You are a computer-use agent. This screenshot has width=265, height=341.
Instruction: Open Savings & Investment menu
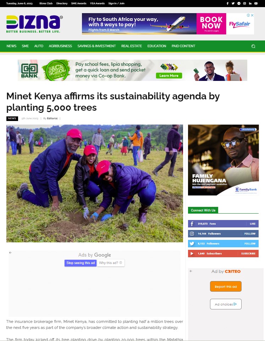pos(96,46)
